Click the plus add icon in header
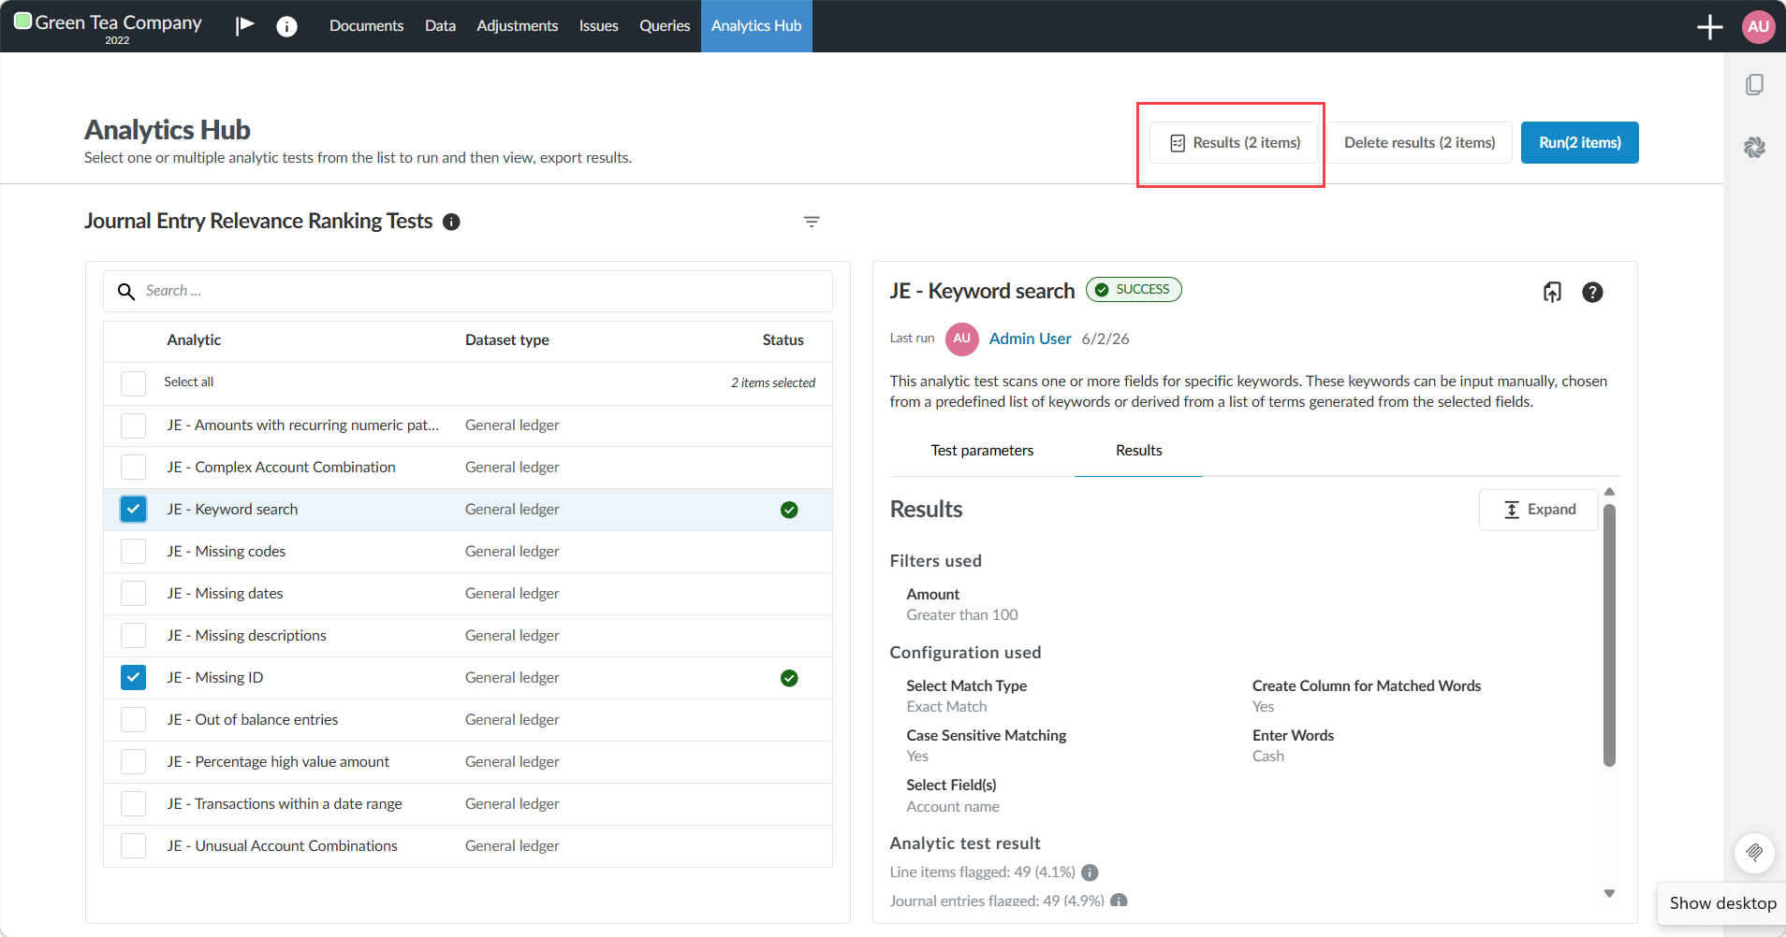 [1709, 27]
